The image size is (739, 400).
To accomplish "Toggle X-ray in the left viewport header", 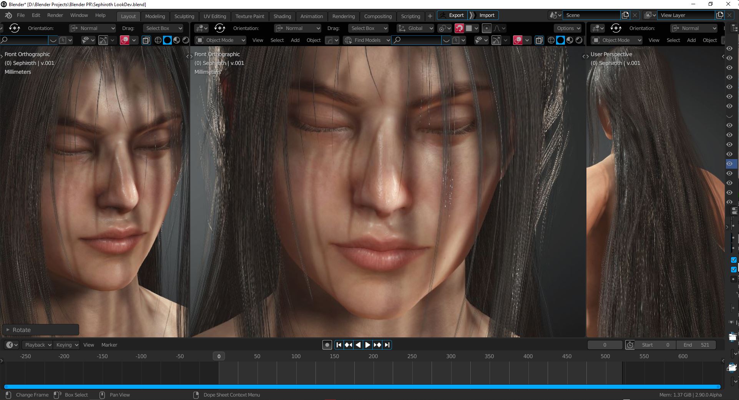I will [x=146, y=40].
